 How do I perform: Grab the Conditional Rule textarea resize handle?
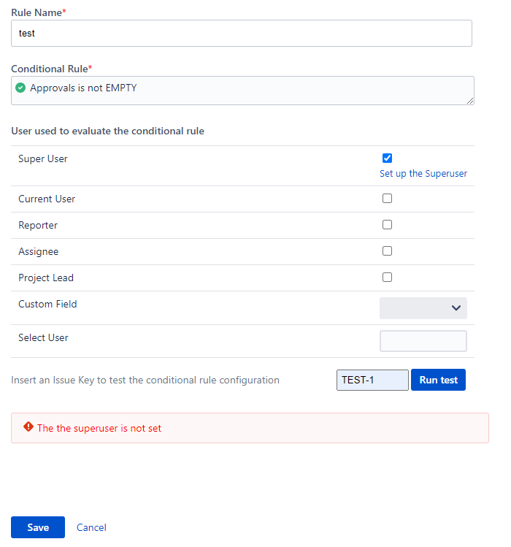click(470, 101)
